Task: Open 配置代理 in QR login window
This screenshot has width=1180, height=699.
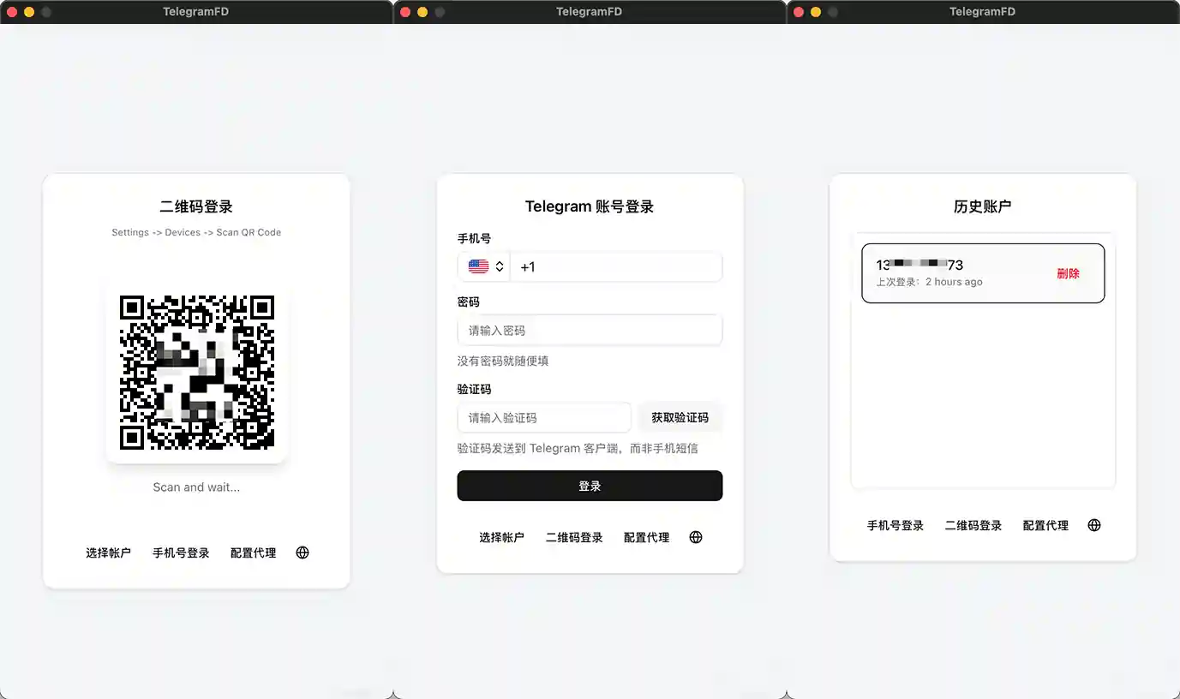Action: pos(253,553)
